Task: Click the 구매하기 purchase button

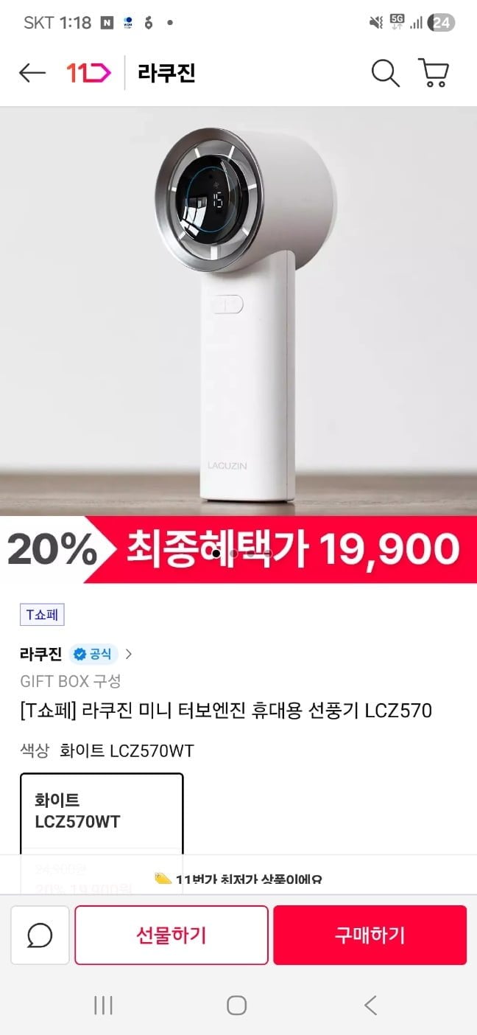Action: [370, 935]
